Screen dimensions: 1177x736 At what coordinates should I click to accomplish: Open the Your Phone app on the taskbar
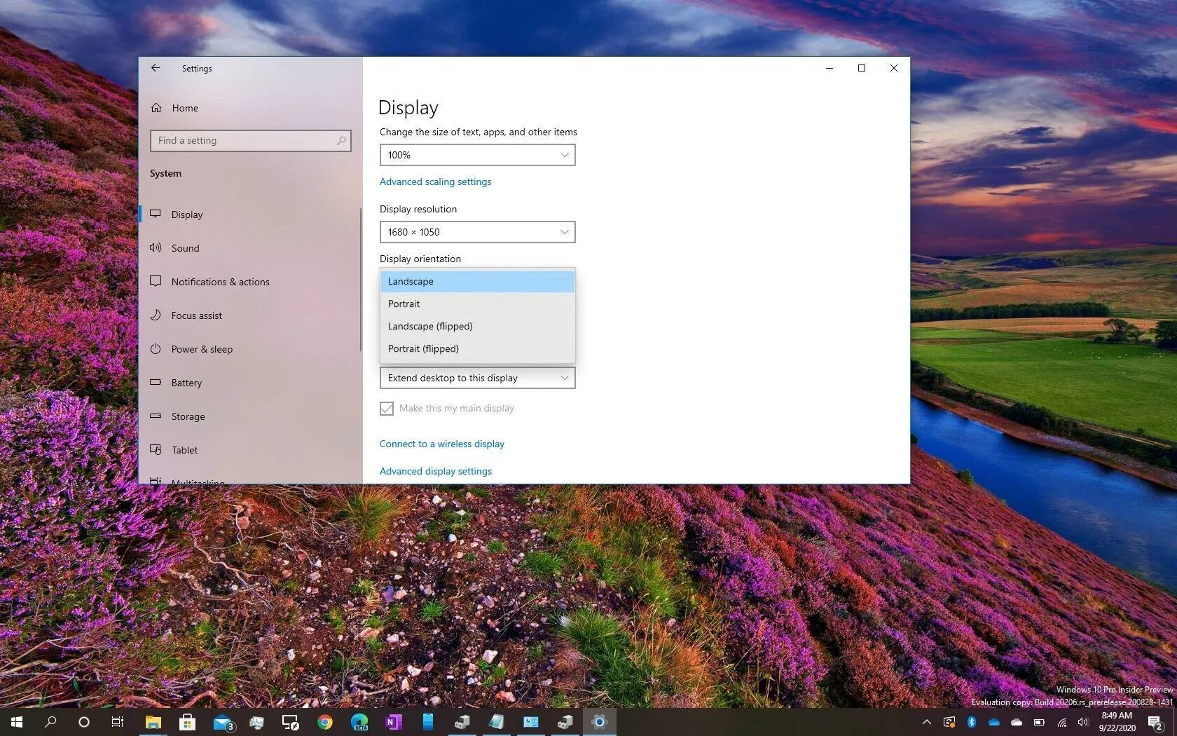pos(427,722)
